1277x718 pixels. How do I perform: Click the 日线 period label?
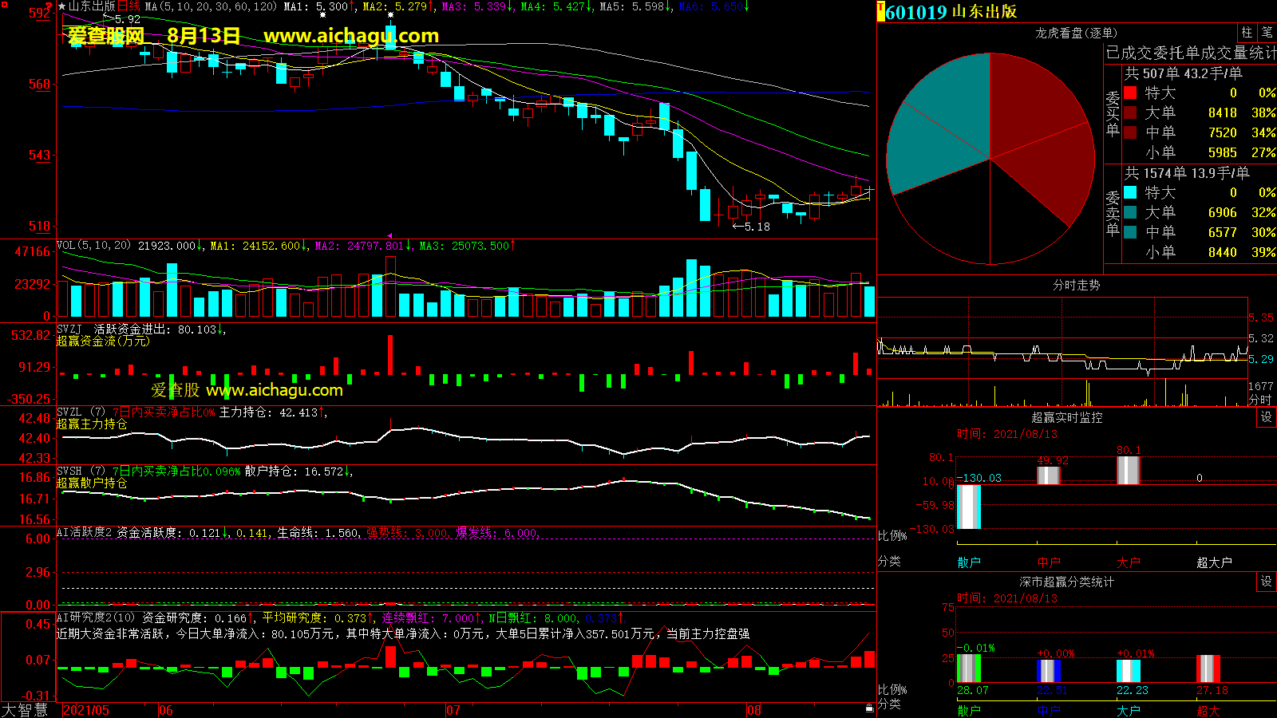tap(128, 6)
